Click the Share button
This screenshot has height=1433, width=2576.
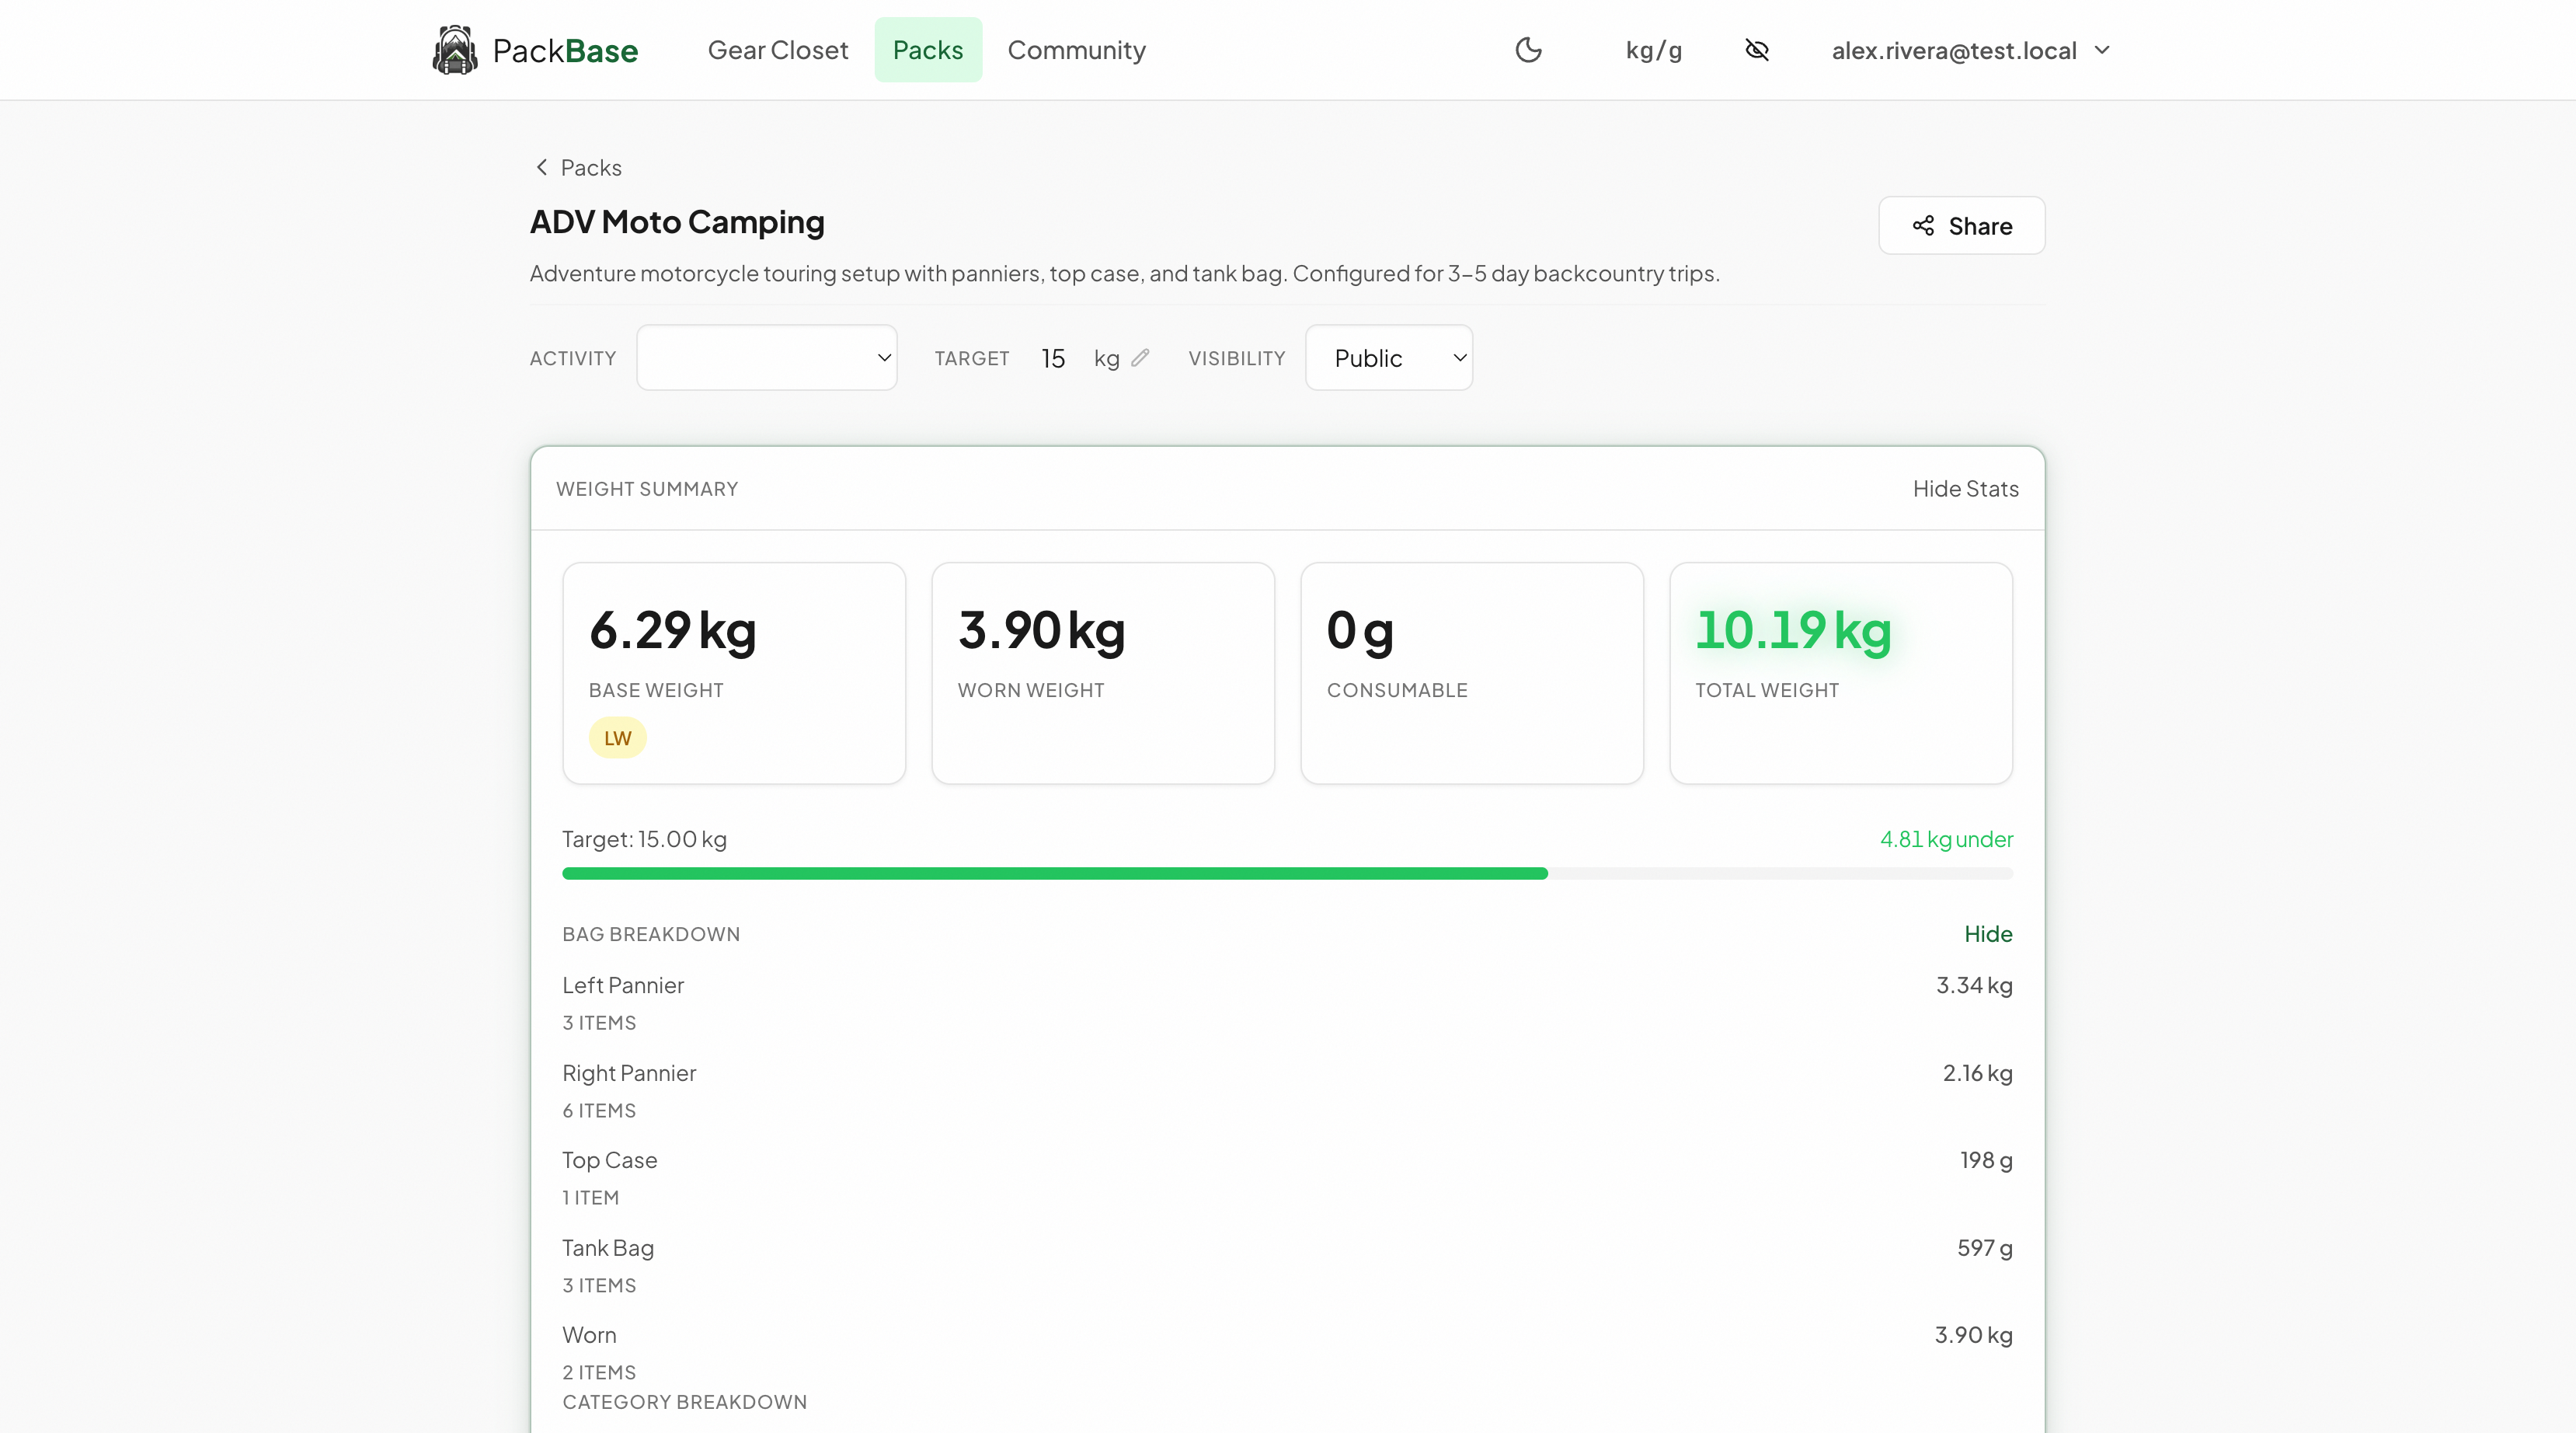click(1961, 225)
